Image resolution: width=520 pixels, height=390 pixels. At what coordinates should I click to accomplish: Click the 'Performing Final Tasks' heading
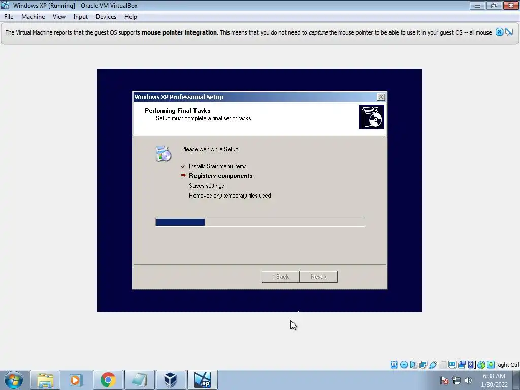click(177, 111)
